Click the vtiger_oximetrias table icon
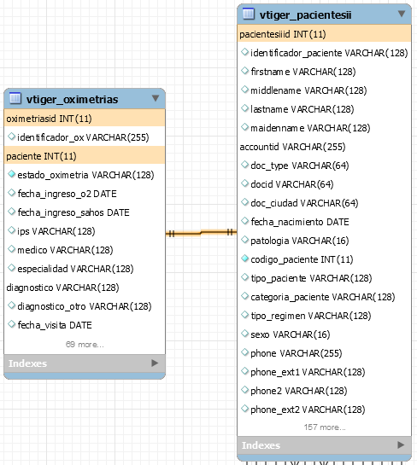This screenshot has width=417, height=465. pyautogui.click(x=15, y=98)
